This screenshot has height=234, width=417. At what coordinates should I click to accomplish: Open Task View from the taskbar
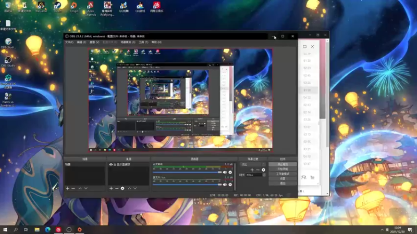pyautogui.click(x=26, y=229)
